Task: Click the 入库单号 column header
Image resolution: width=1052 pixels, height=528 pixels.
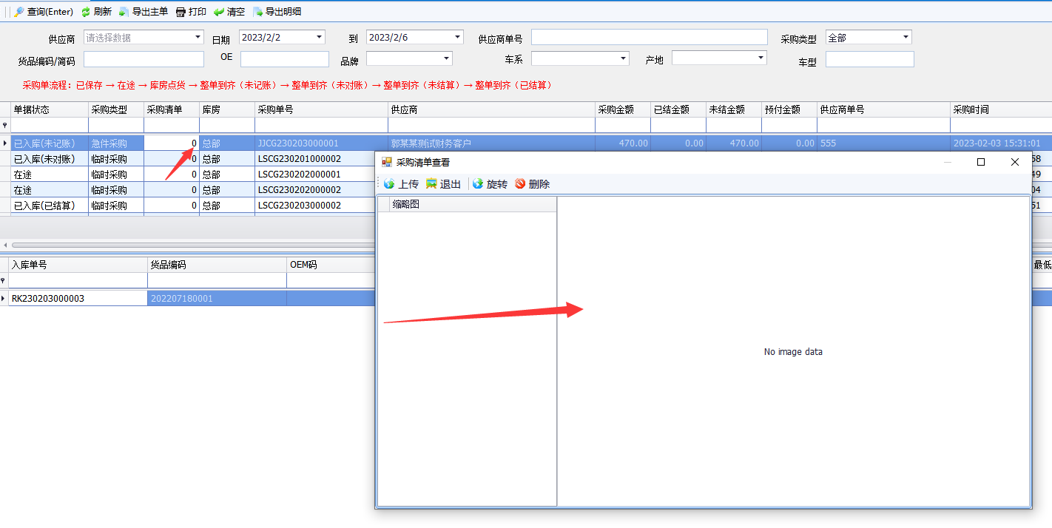Action: coord(78,265)
